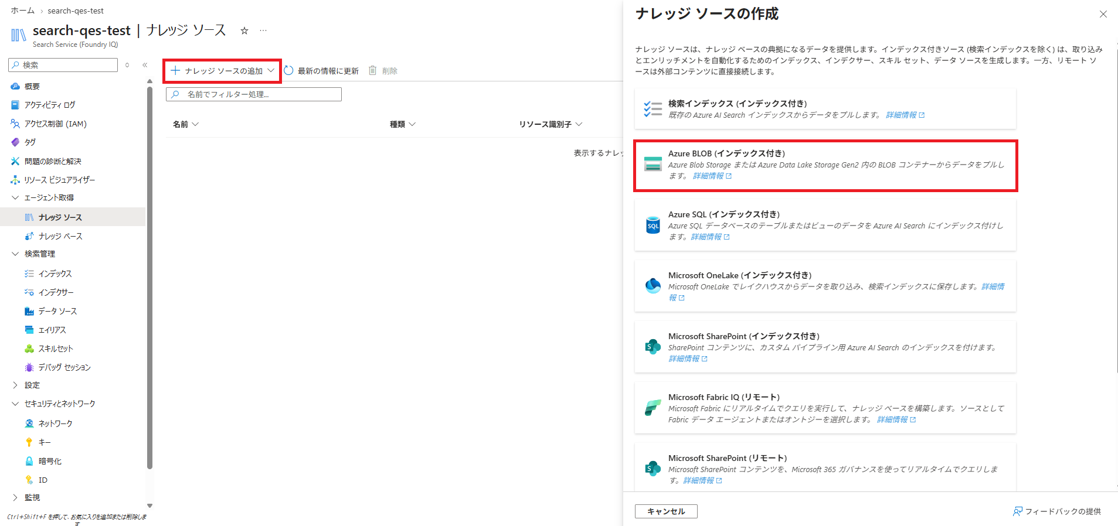Click the sidebar vertical scrollbar
This screenshot has width=1118, height=526.
point(149,278)
